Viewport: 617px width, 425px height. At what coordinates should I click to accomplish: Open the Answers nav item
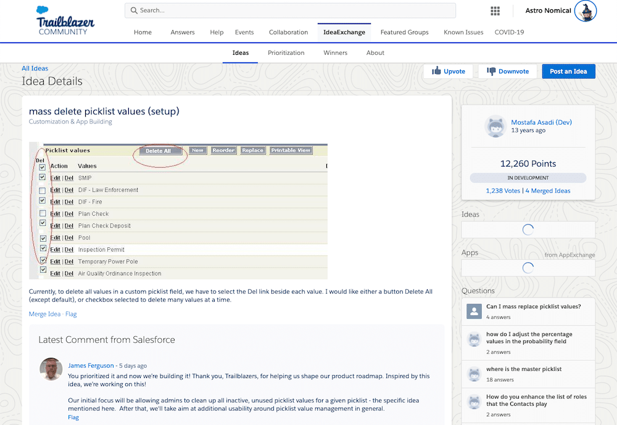click(x=183, y=32)
